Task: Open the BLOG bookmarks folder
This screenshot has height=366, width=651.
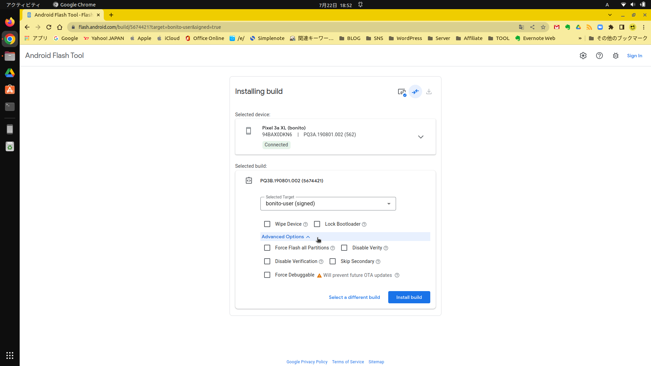Action: 350,38
